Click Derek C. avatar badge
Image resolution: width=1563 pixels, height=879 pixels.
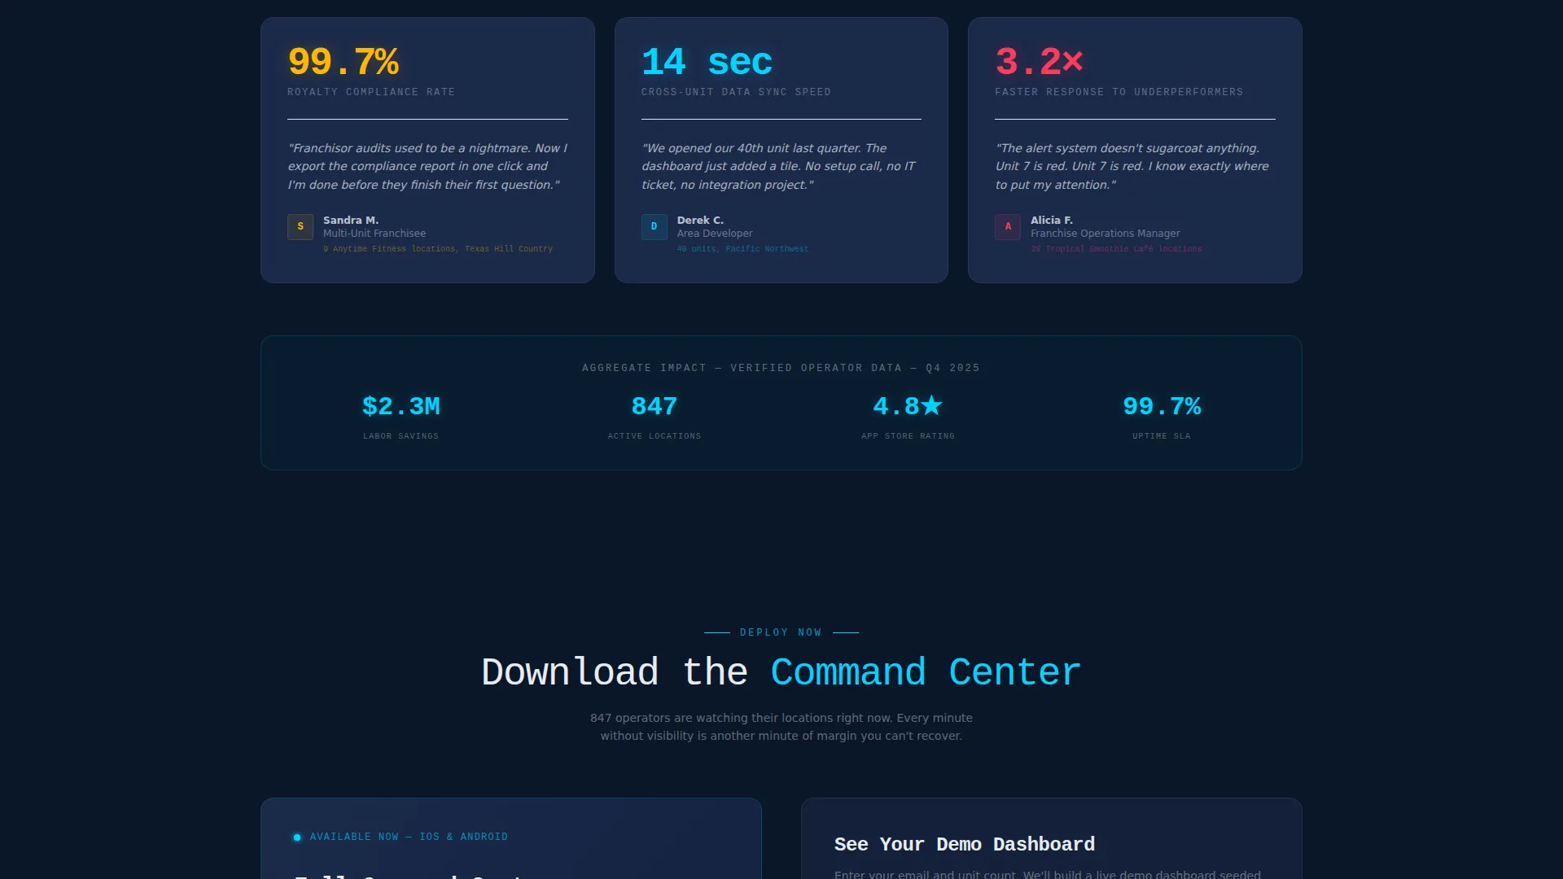[x=655, y=227]
